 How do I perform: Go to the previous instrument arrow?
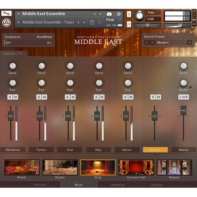(95, 14)
